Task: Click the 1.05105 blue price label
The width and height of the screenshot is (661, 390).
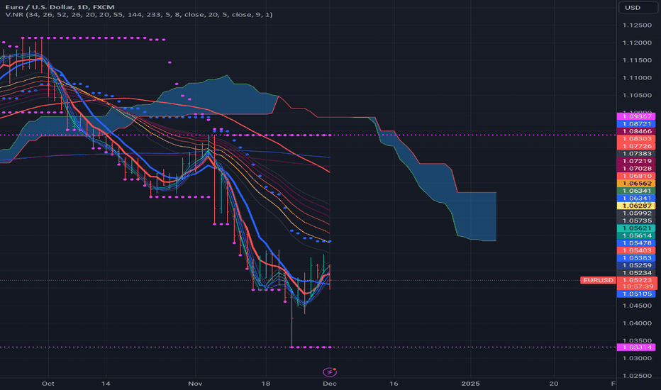Action: (x=636, y=294)
